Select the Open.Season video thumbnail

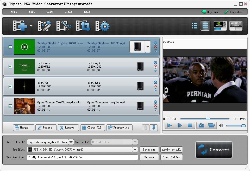[24, 106]
